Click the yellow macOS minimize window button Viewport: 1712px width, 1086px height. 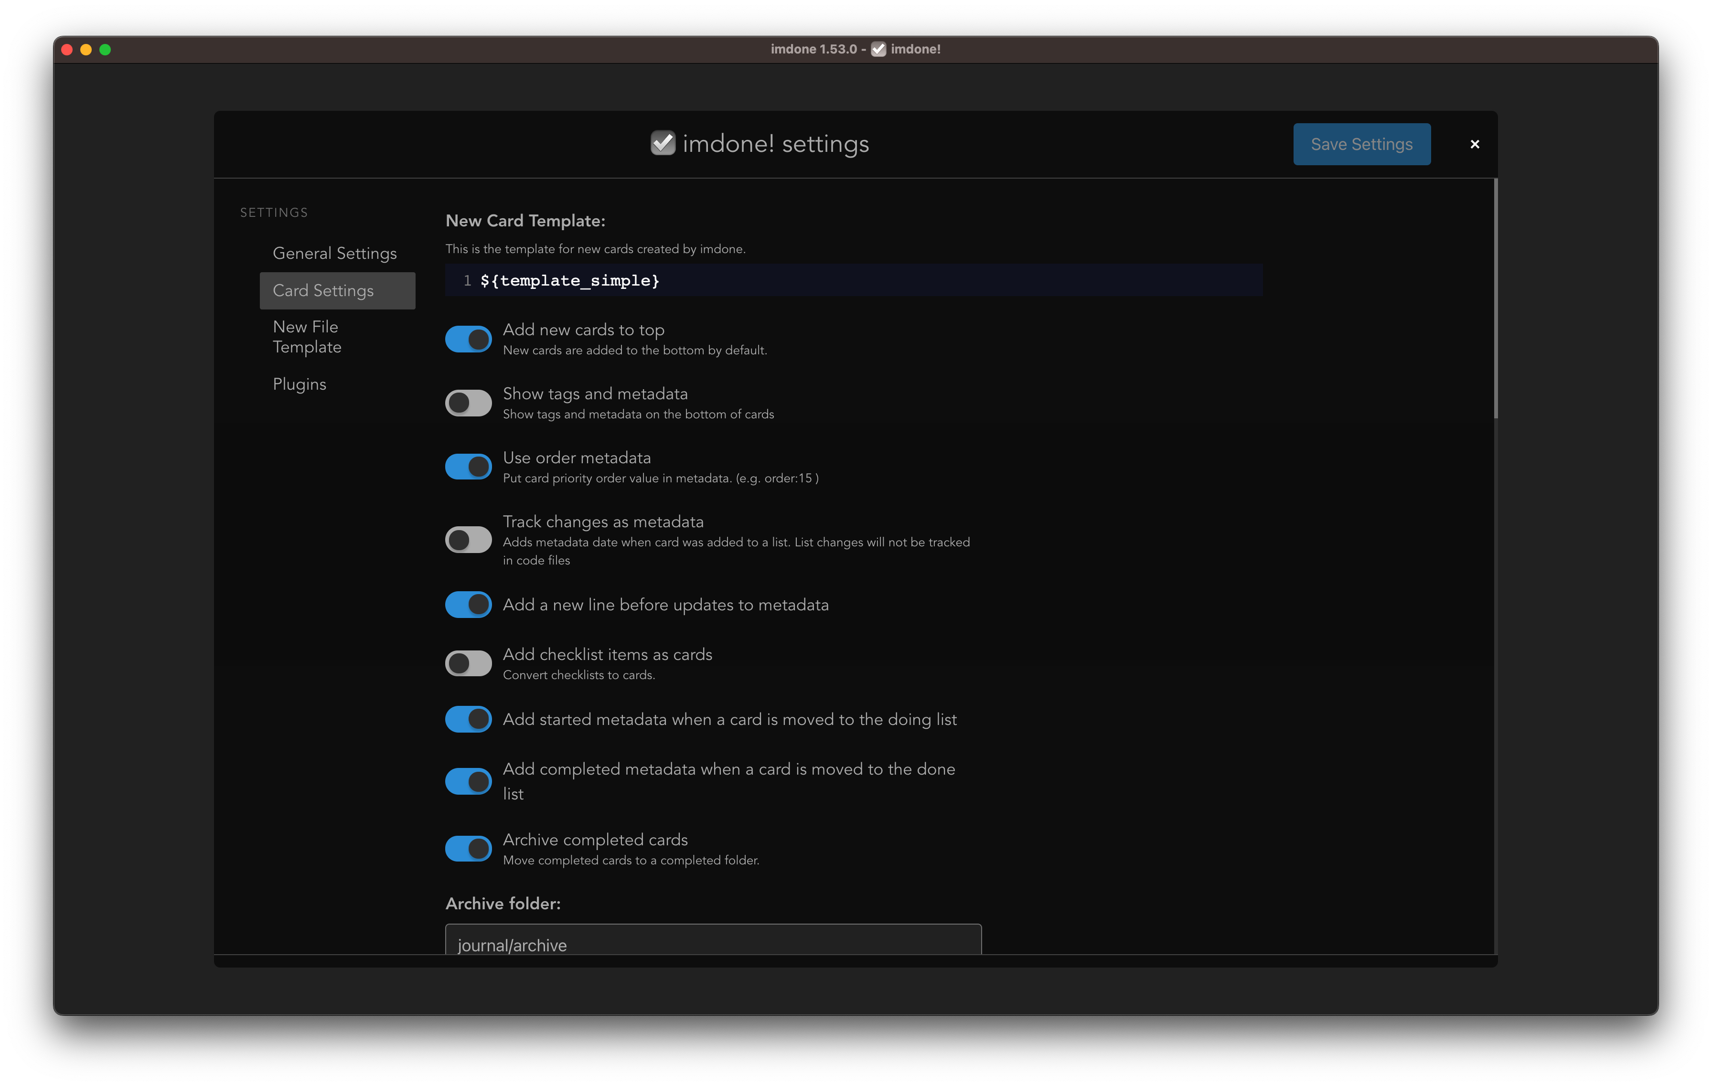pos(86,50)
